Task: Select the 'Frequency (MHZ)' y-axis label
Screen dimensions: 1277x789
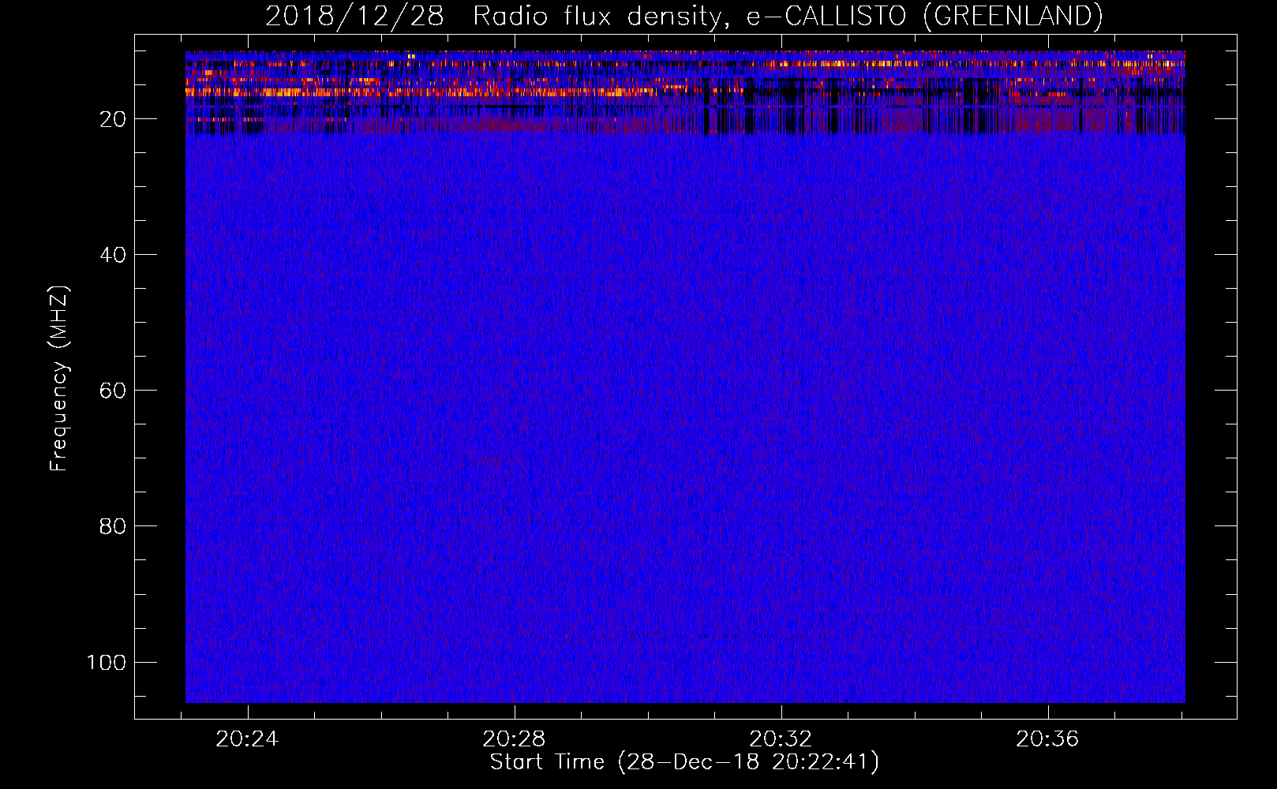Action: tap(59, 378)
